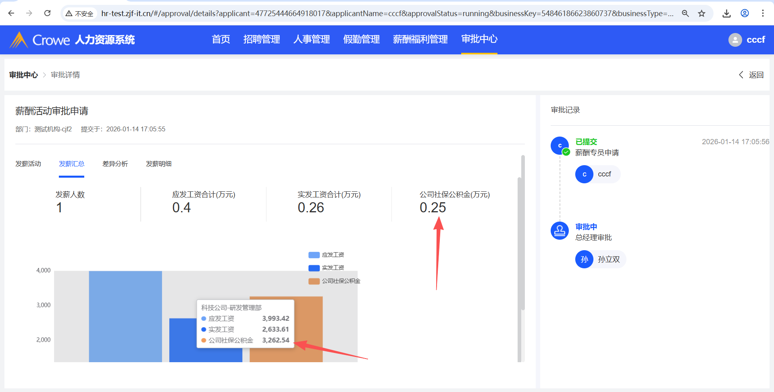
Task: Open the cccf user avatar menu
Action: point(735,40)
